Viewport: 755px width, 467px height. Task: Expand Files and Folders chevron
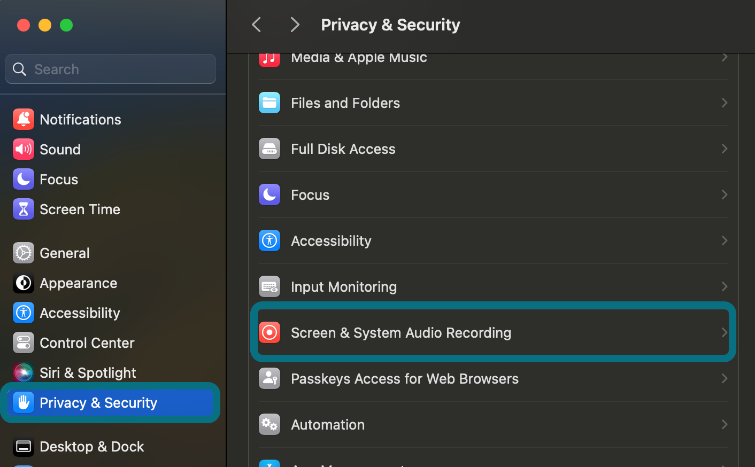pos(725,103)
